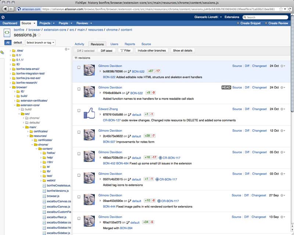Open Changeset link for revision bc6838b78396
This screenshot has width=294, height=235.
(x=259, y=66)
